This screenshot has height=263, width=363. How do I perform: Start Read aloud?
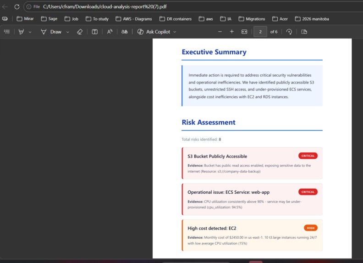point(110,32)
